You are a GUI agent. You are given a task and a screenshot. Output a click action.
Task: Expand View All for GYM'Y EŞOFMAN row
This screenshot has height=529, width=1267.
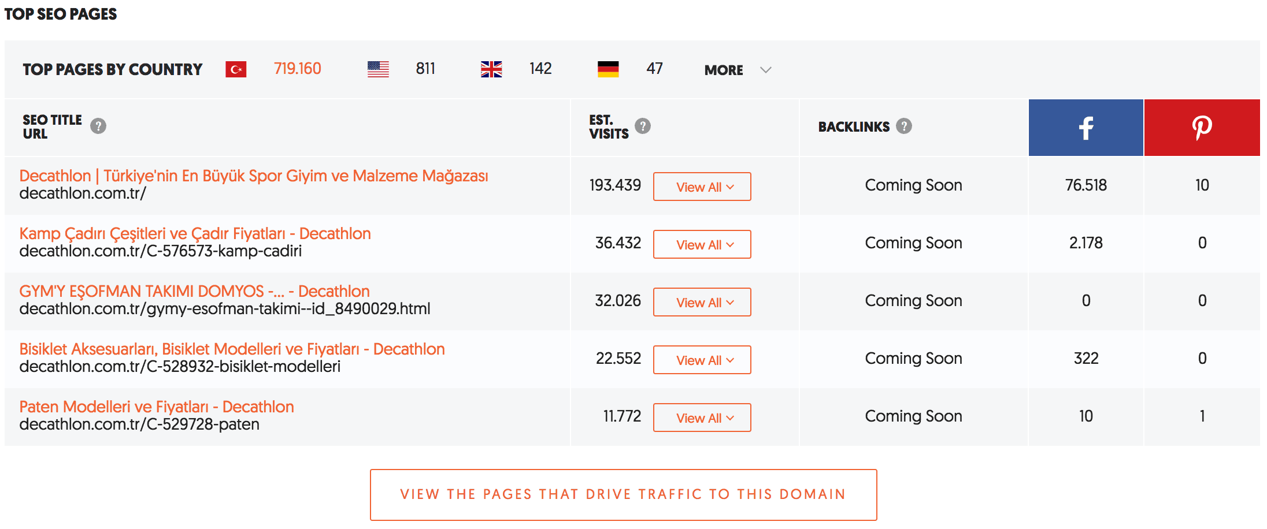click(702, 302)
